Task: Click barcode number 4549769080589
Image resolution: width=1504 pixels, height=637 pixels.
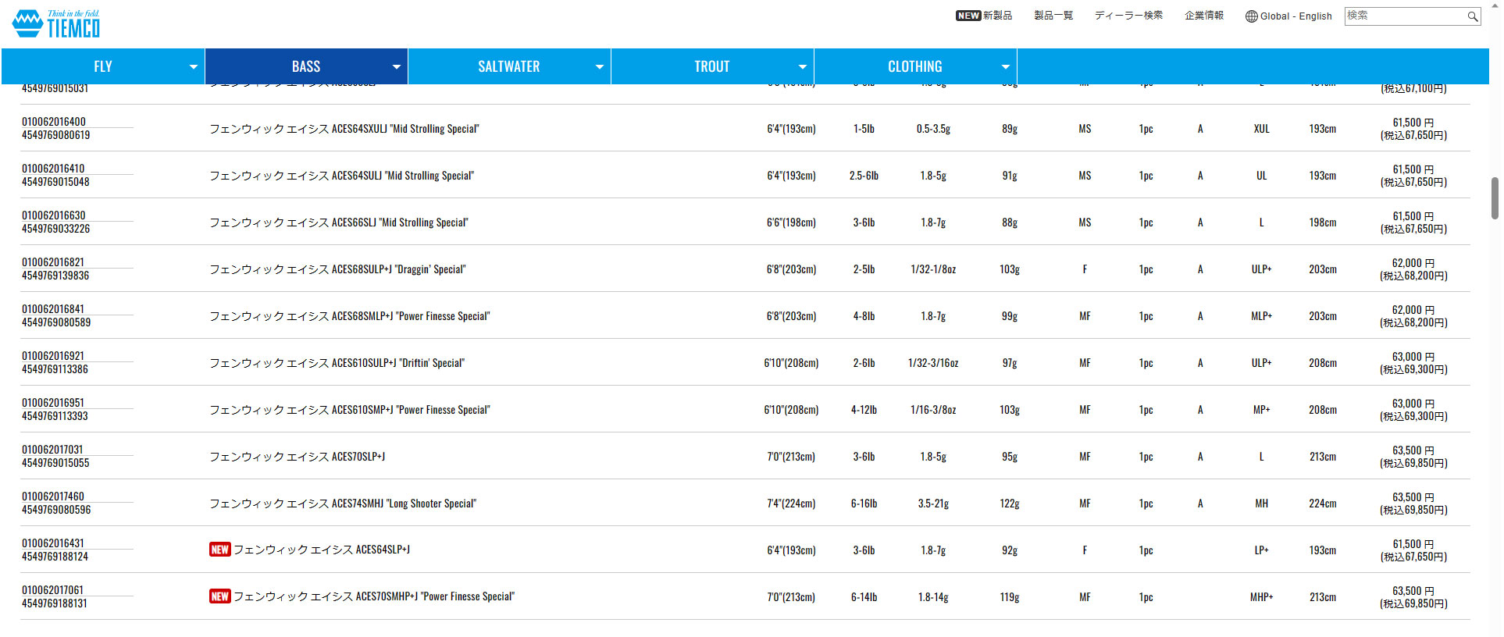Action: tap(56, 322)
